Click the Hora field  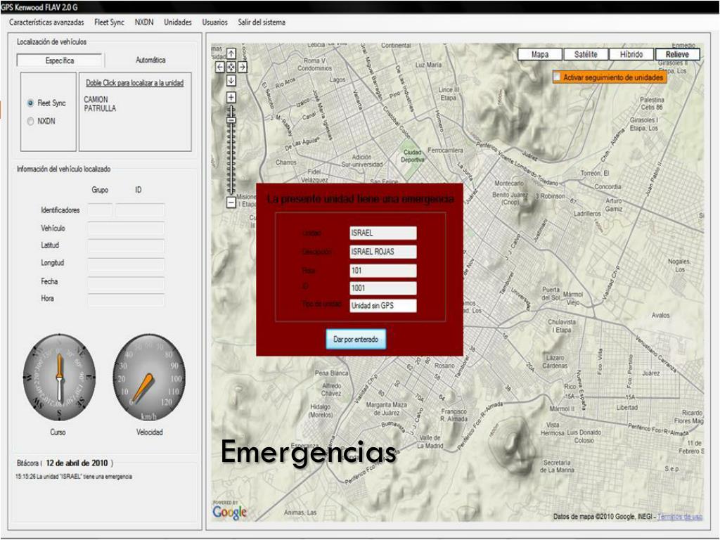(x=126, y=300)
